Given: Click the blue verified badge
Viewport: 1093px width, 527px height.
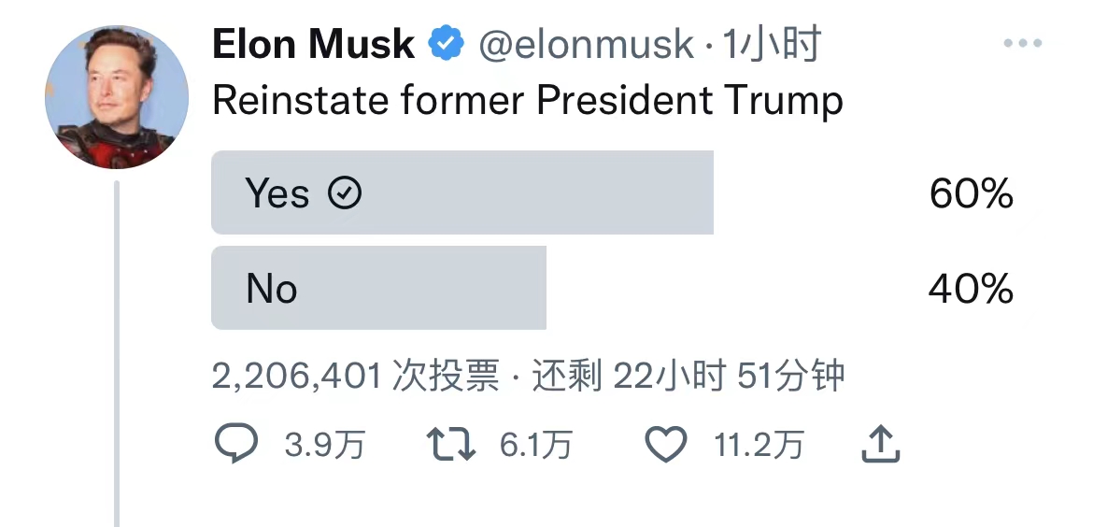Looking at the screenshot, I should pyautogui.click(x=447, y=44).
